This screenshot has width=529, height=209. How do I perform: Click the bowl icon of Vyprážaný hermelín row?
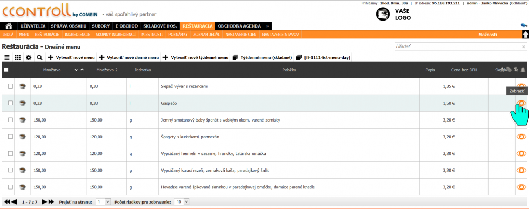coord(23,153)
